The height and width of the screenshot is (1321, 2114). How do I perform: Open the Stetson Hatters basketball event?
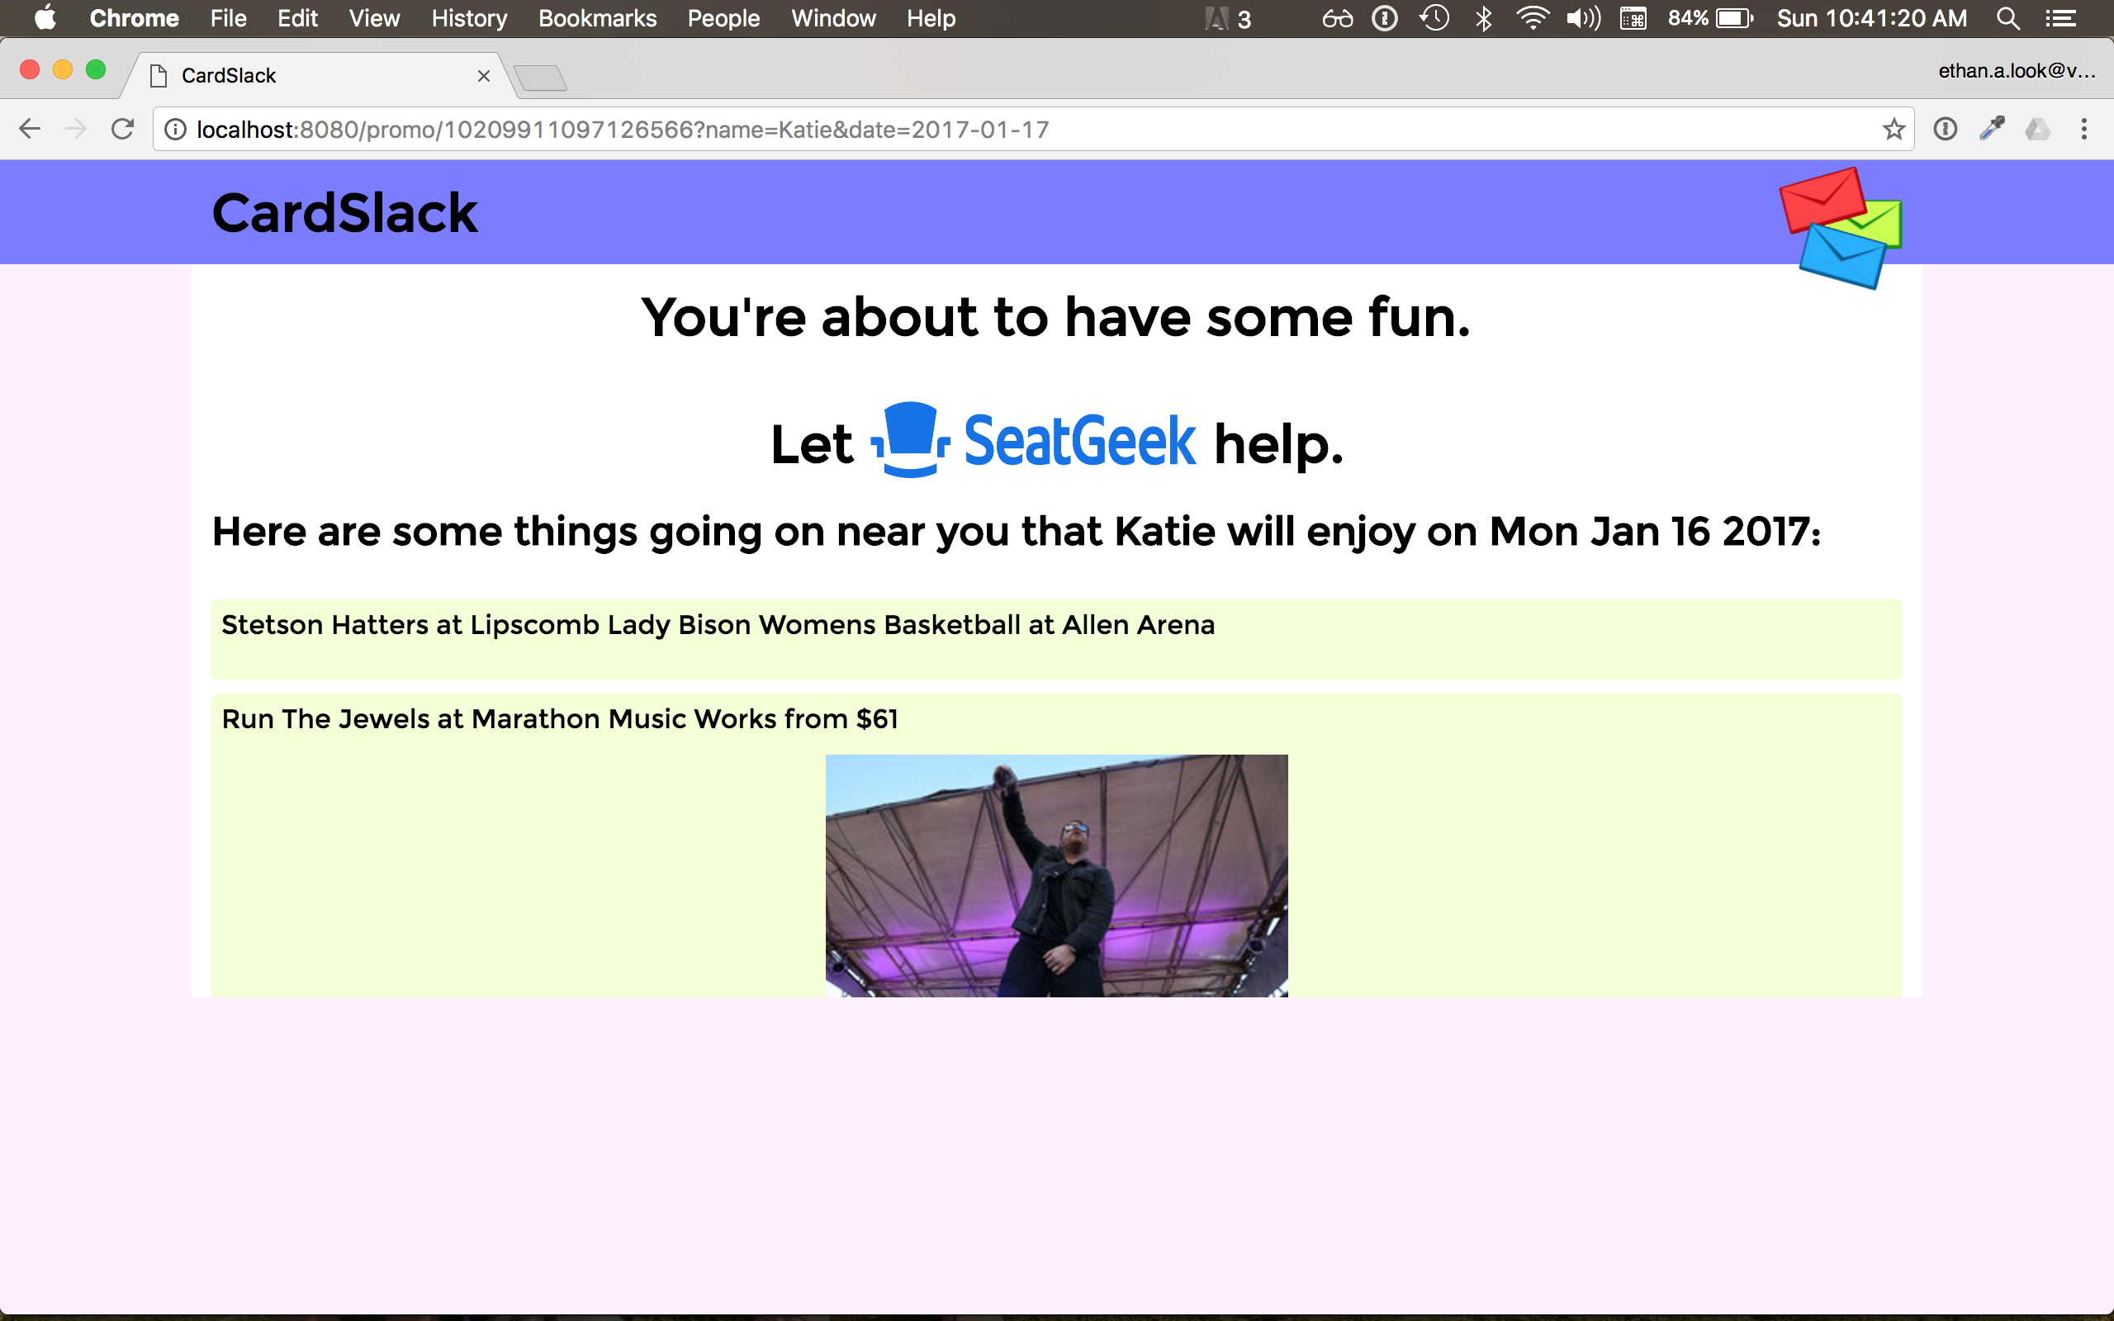tap(717, 626)
